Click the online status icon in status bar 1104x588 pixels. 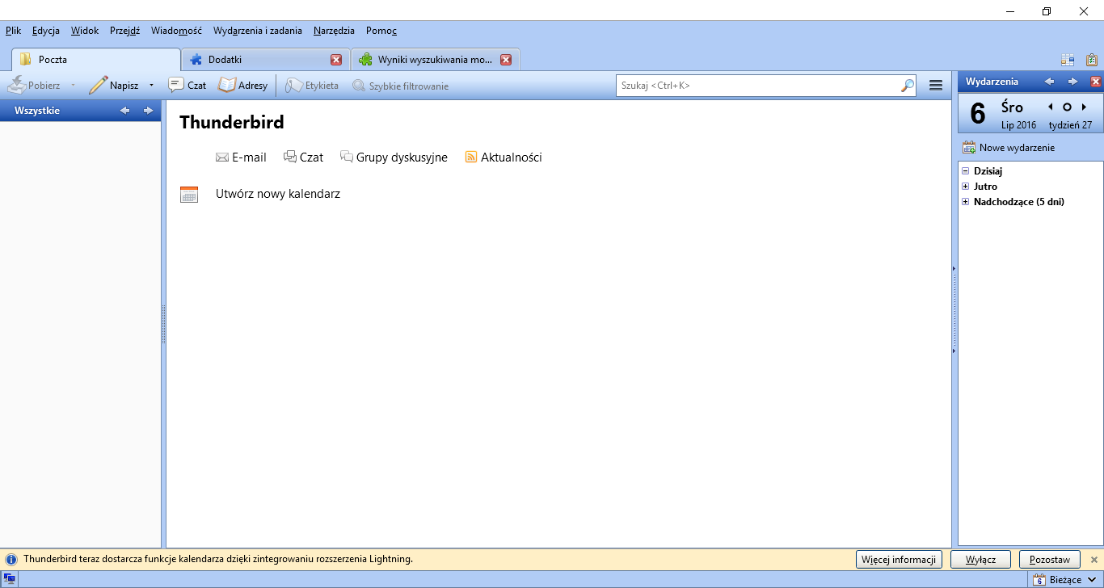9,579
